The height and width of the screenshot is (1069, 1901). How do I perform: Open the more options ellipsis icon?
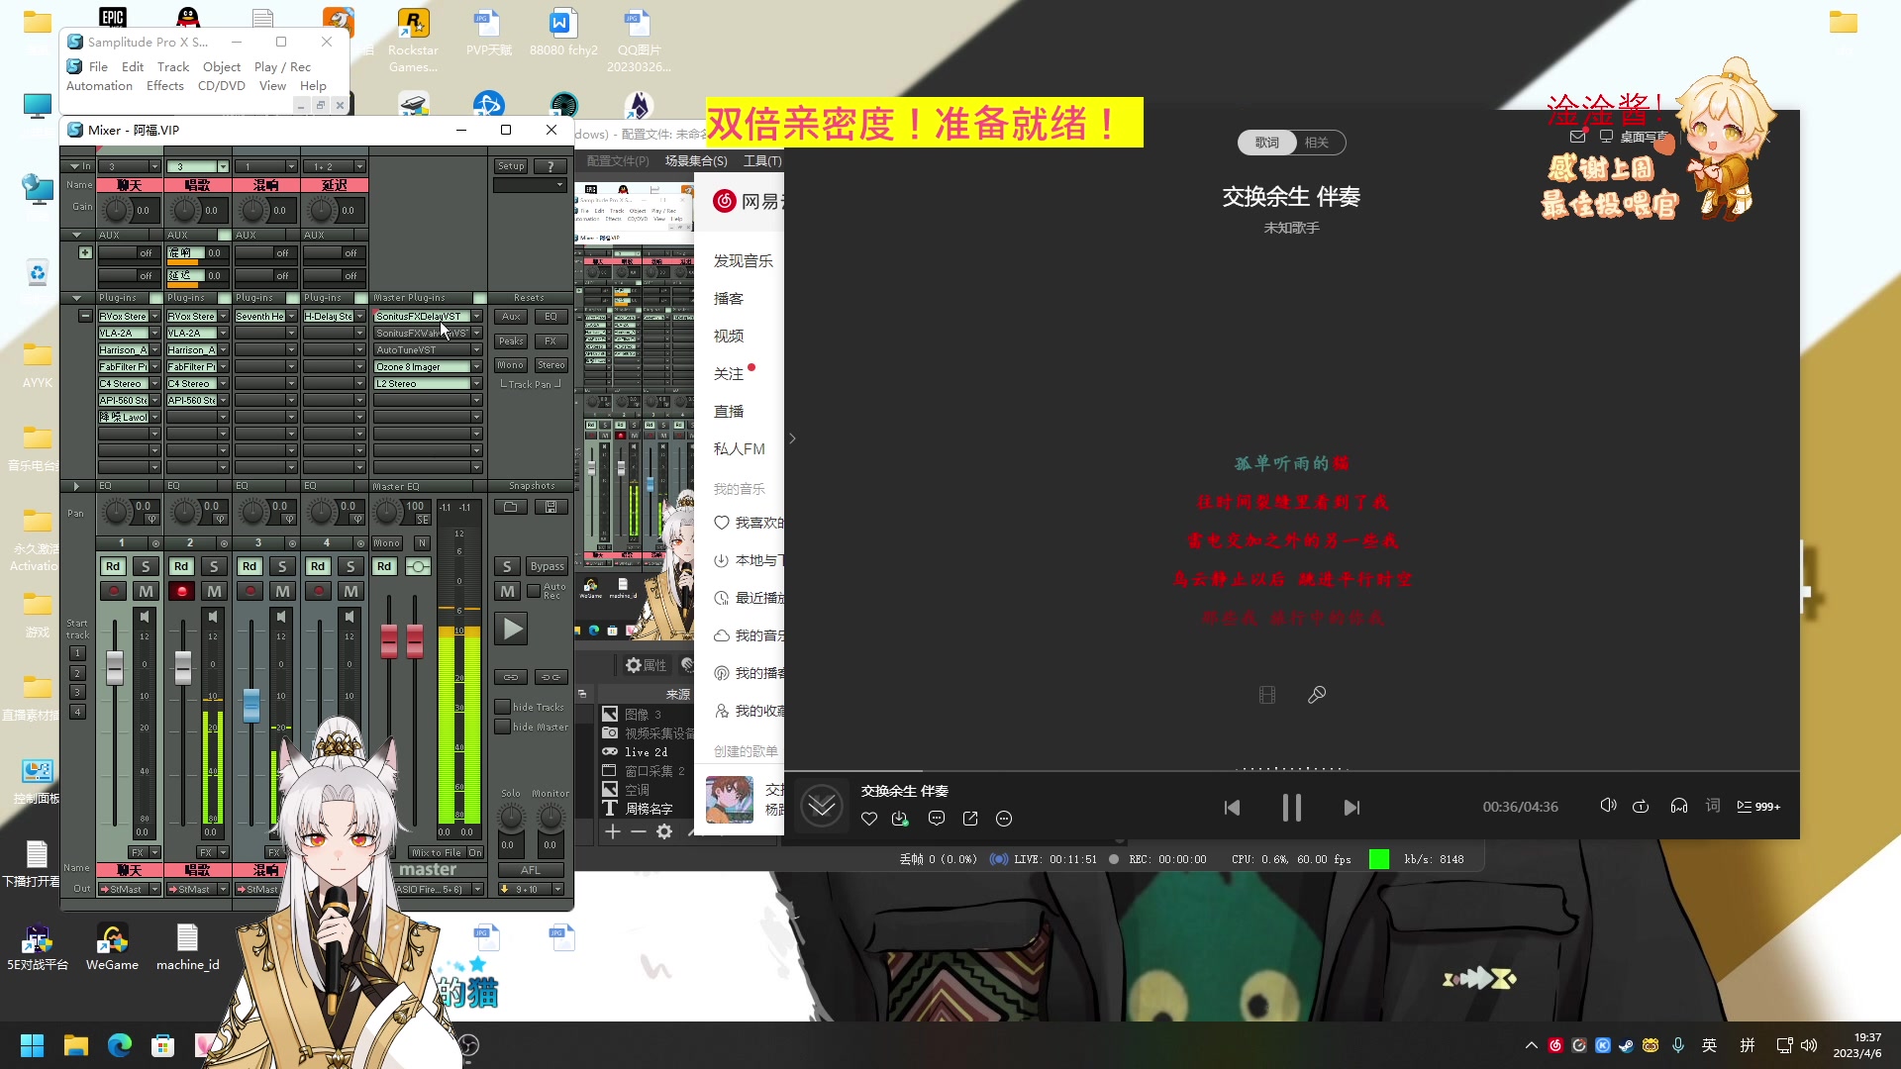pyautogui.click(x=1004, y=819)
